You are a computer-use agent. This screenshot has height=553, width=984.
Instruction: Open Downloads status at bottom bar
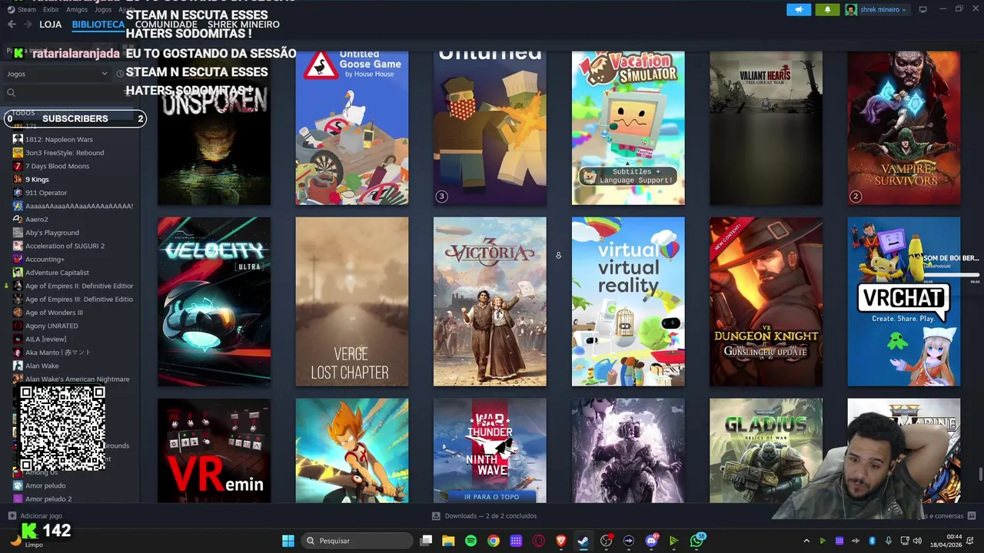click(x=484, y=516)
